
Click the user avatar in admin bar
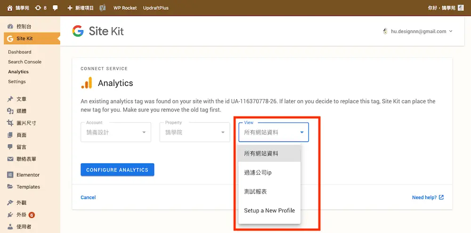[x=461, y=8]
